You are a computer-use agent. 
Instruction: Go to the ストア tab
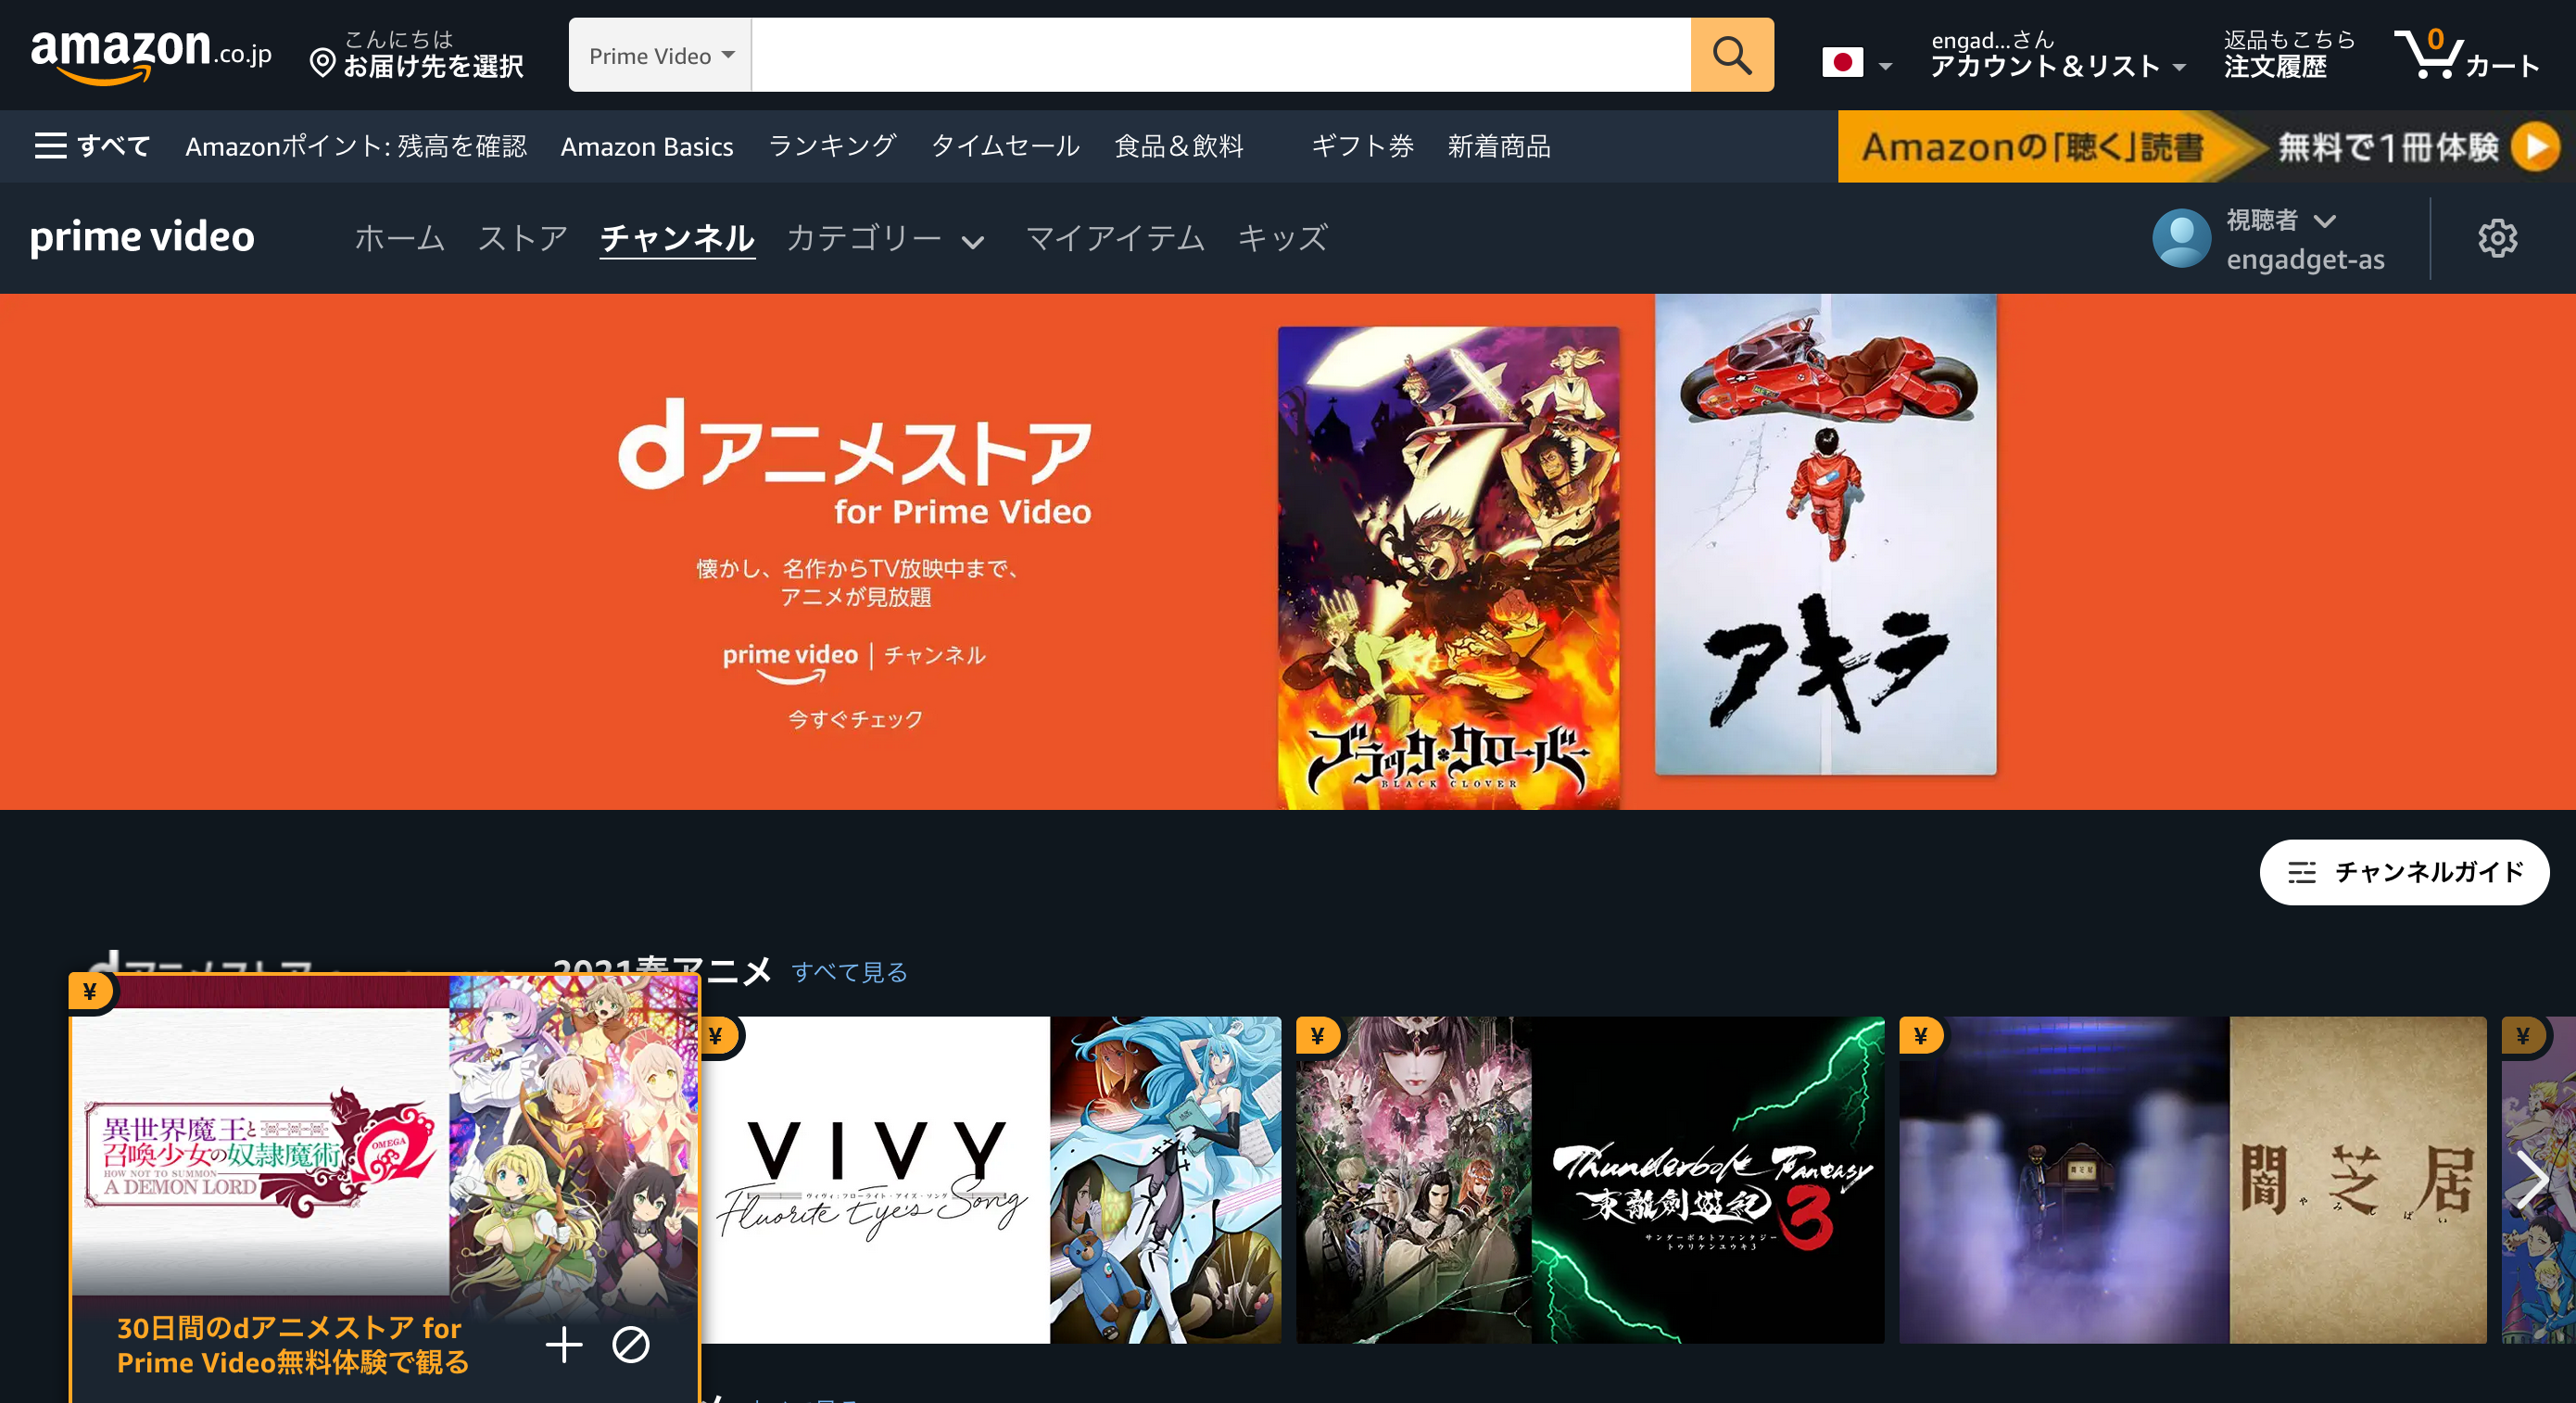tap(522, 238)
